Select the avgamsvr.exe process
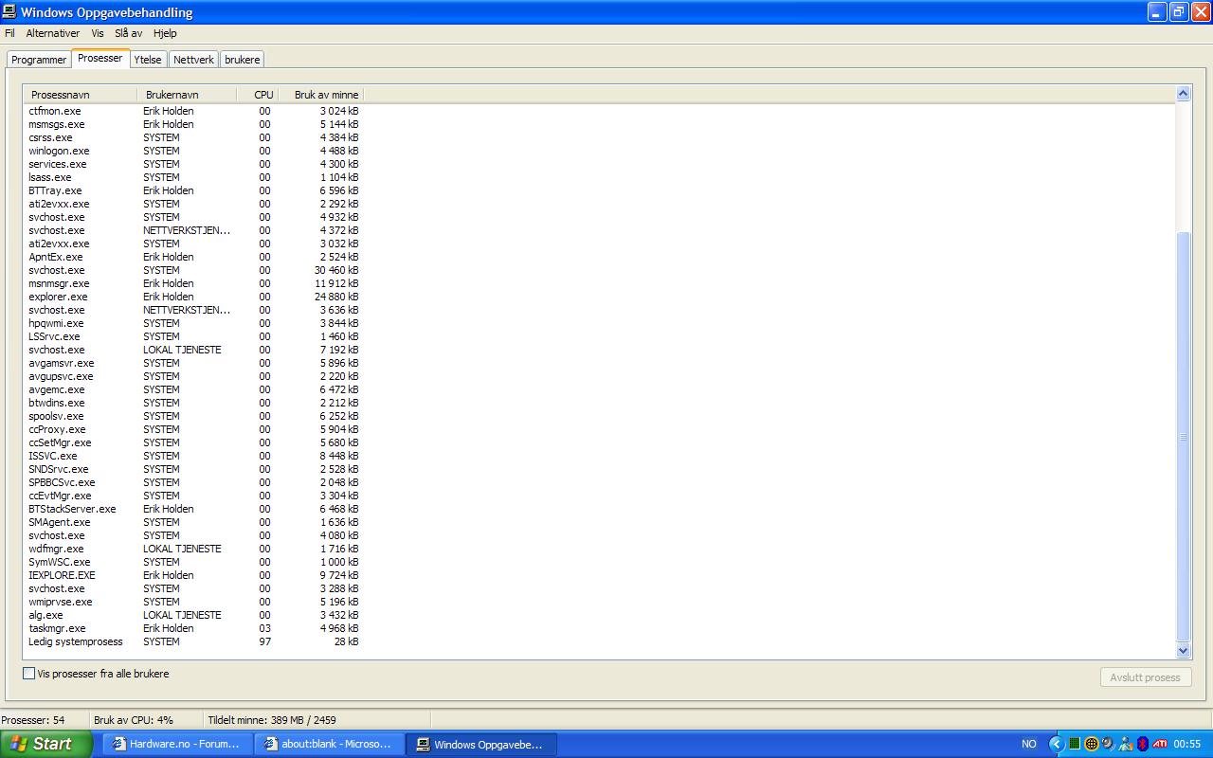The width and height of the screenshot is (1213, 758). (193, 363)
